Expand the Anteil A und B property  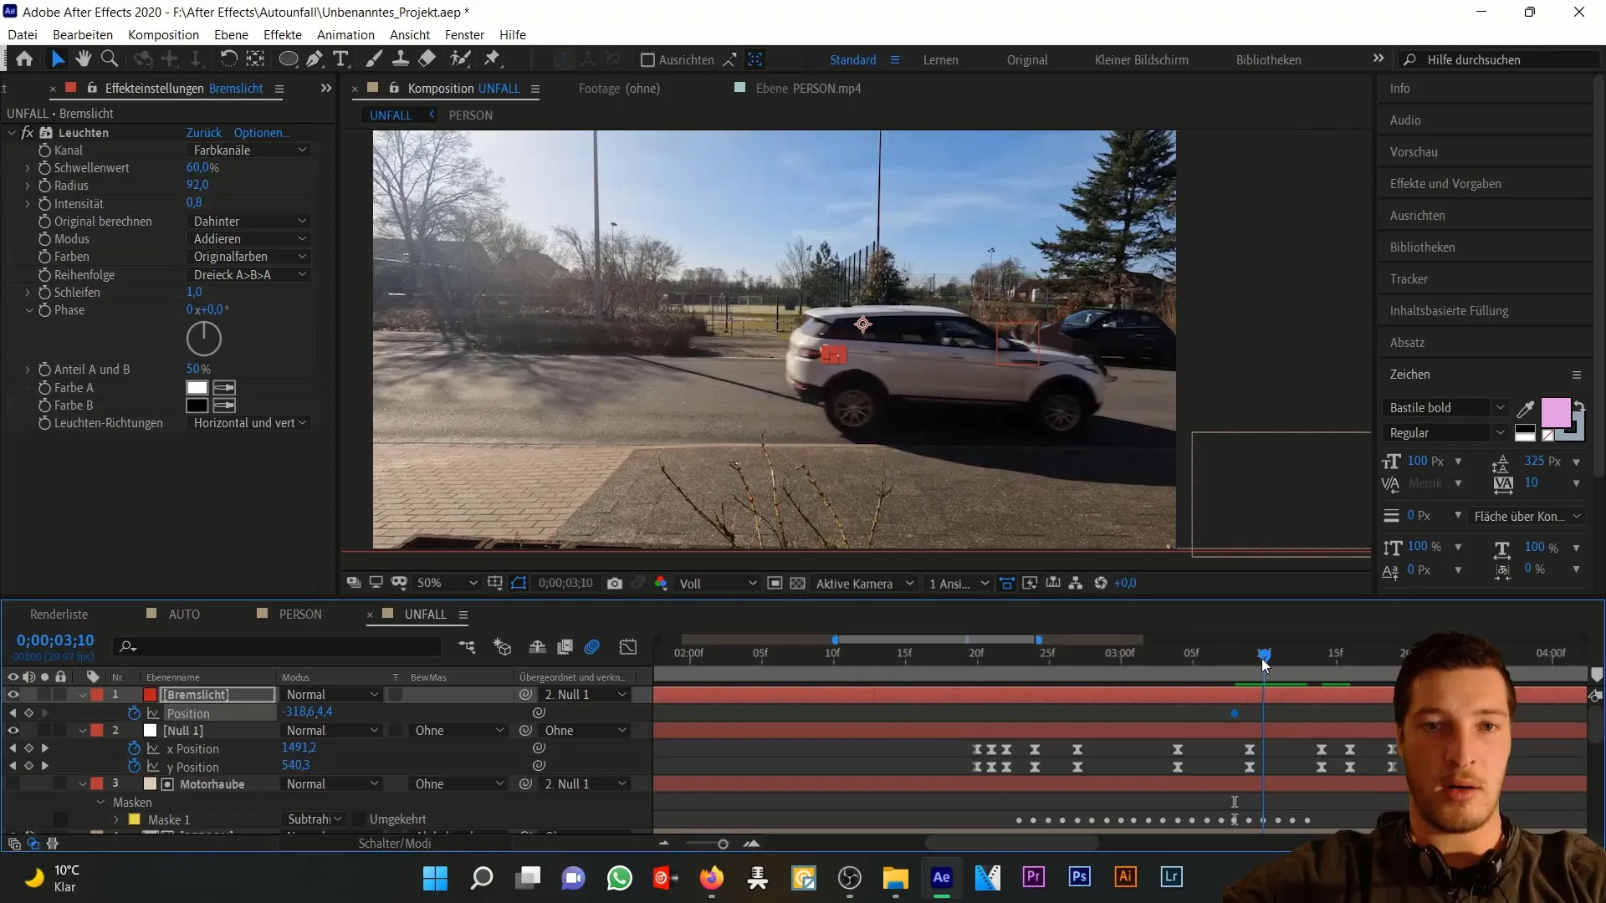[28, 370]
